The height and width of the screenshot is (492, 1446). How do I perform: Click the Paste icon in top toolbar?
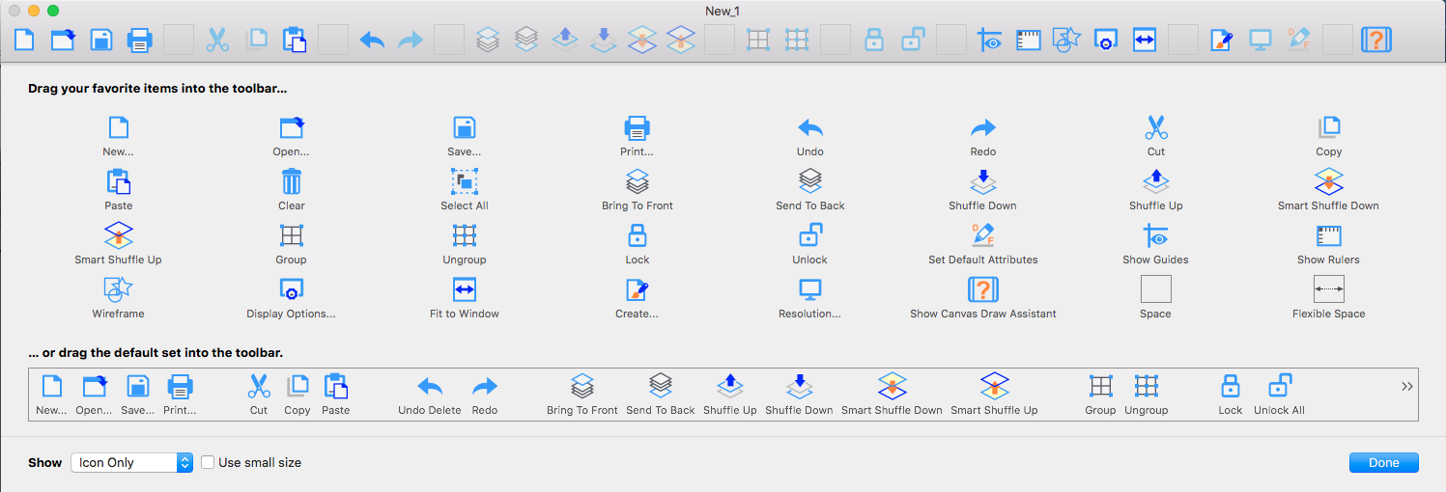point(295,40)
